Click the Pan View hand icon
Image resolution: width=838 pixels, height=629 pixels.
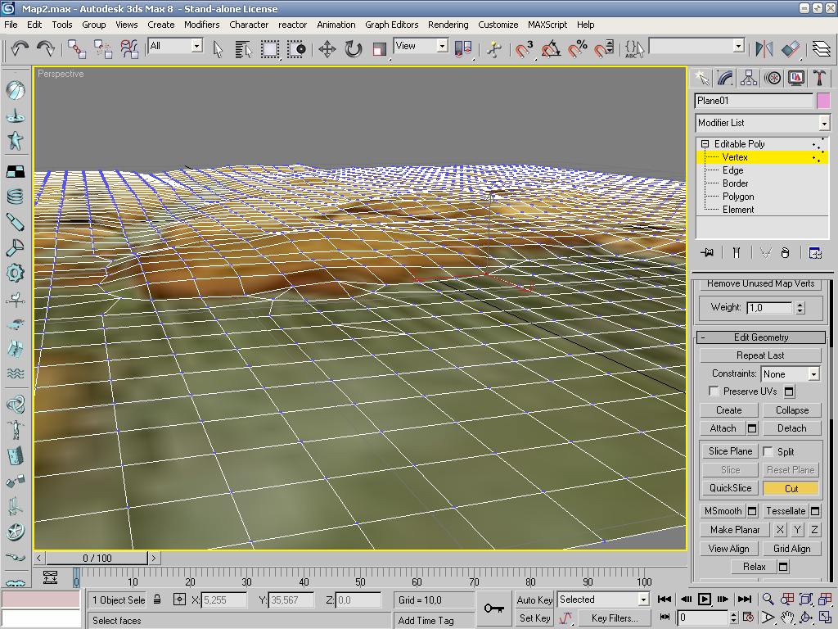pyautogui.click(x=786, y=618)
